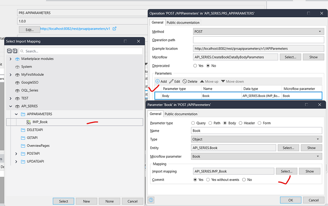
Task: Click the Operation path input field
Action: coord(258,40)
